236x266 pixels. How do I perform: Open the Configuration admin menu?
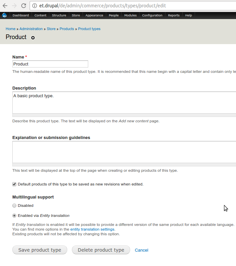click(x=152, y=15)
